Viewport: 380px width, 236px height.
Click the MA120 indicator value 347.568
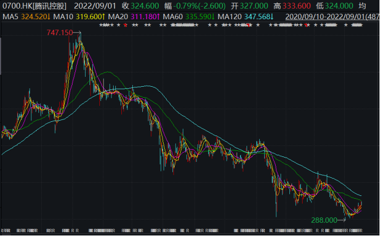[256, 17]
